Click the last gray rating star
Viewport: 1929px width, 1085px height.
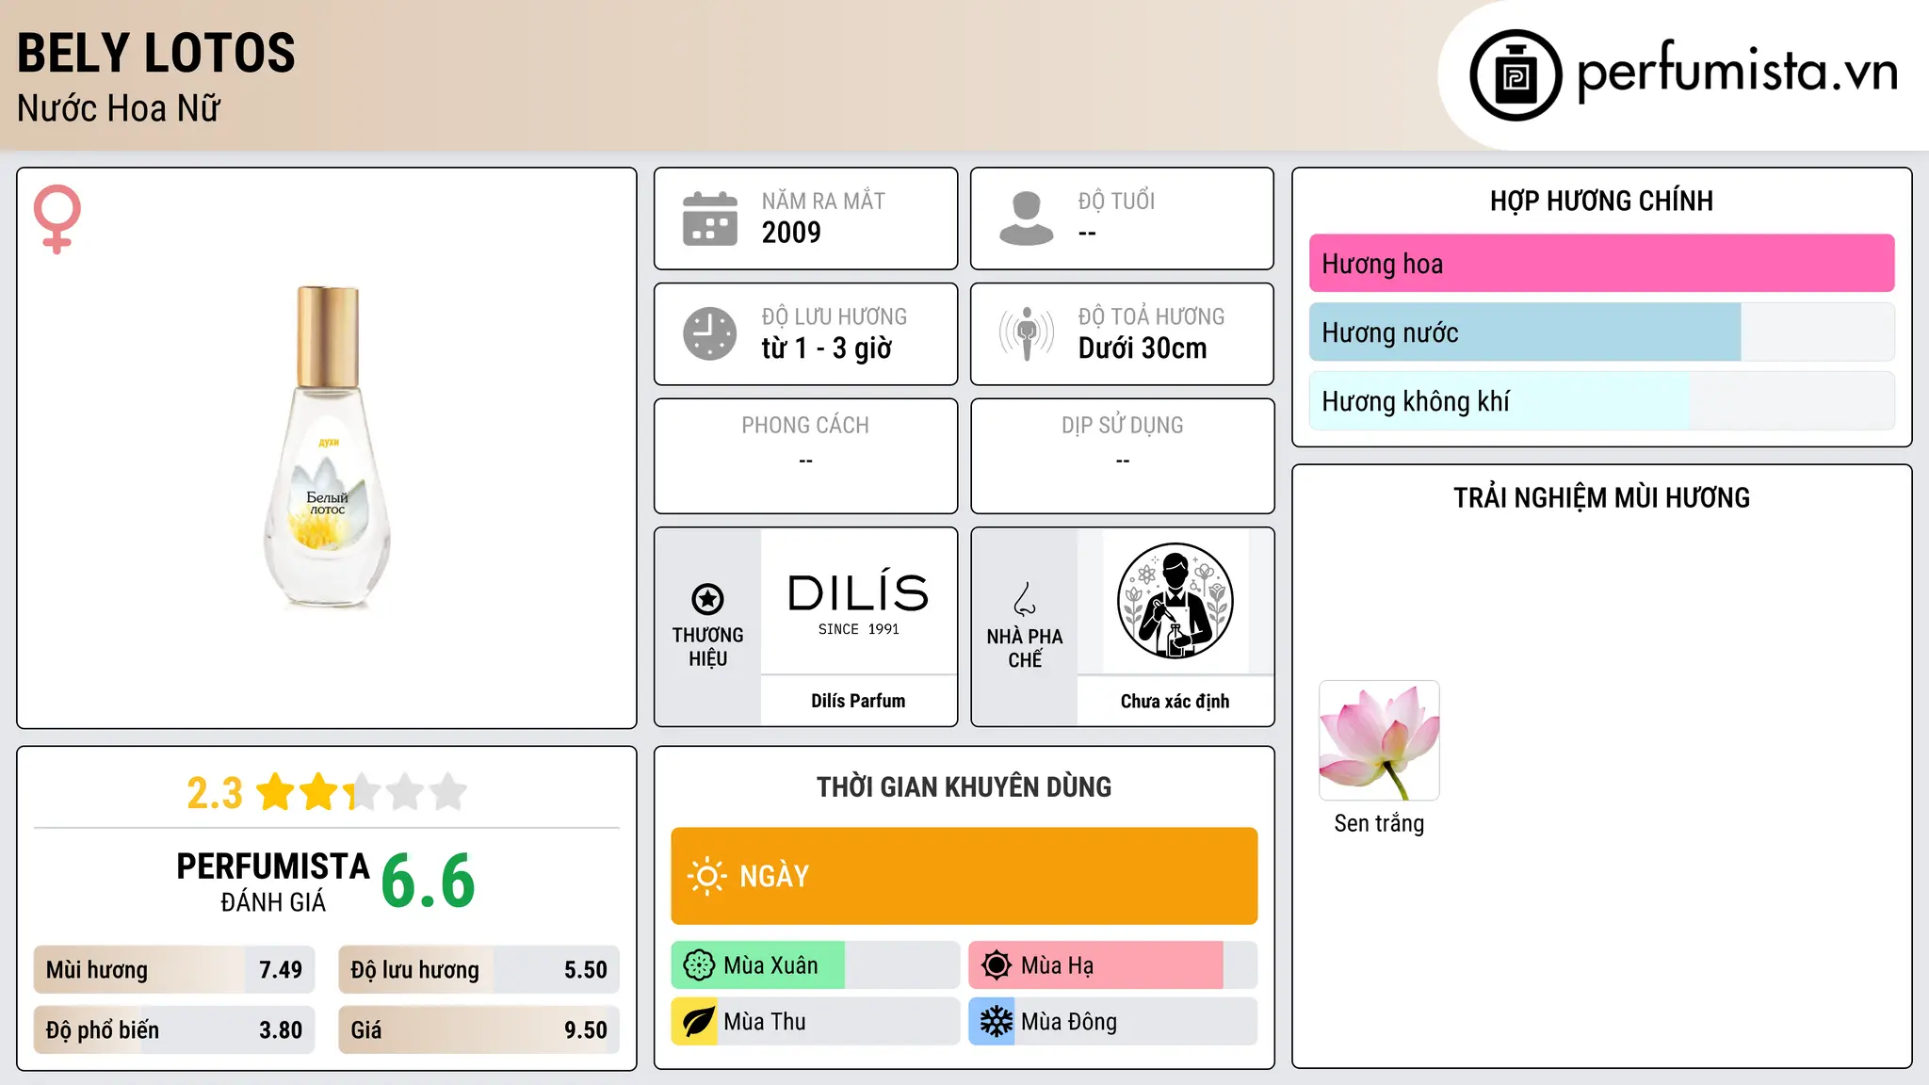[448, 792]
